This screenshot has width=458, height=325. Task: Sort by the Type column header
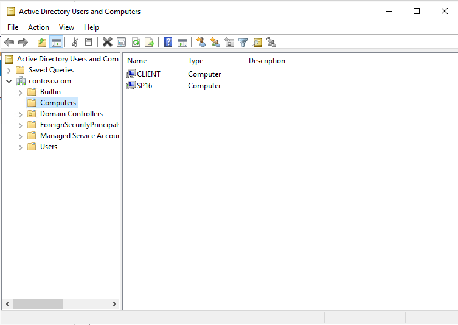point(214,61)
